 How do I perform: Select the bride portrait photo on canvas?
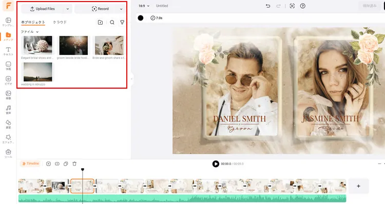(x=333, y=88)
